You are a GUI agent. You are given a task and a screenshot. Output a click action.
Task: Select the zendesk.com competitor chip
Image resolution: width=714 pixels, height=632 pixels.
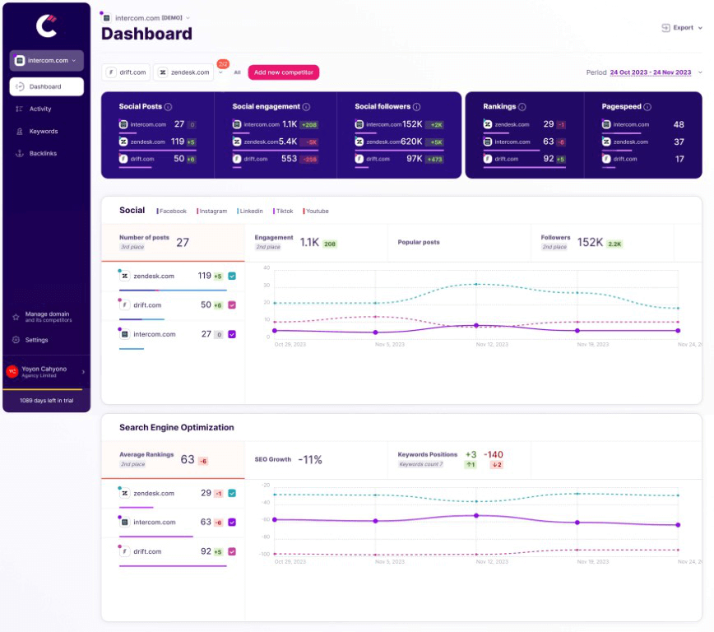(x=183, y=72)
